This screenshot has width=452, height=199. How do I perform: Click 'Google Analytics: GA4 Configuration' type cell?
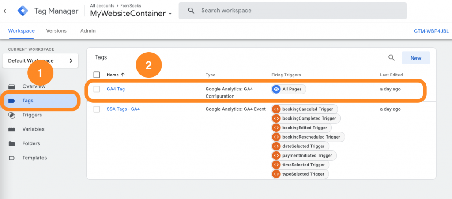tap(229, 93)
